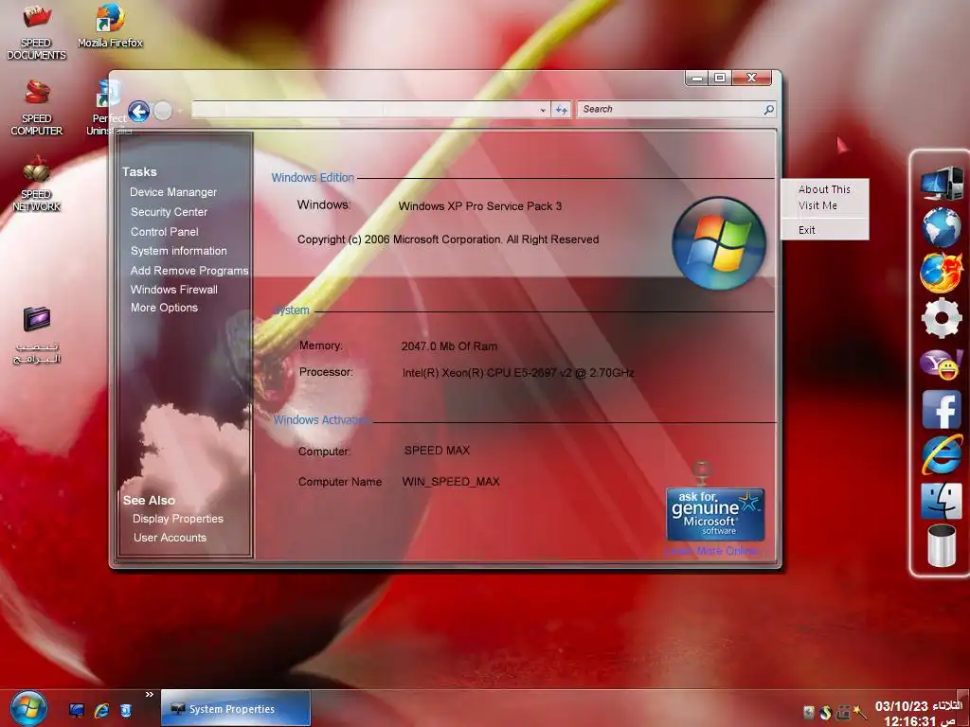
Task: Click the 'SPEED MAX' computer value
Action: click(x=437, y=450)
